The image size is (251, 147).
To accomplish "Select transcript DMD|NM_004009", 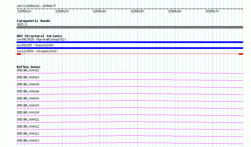I will click(28, 84).
